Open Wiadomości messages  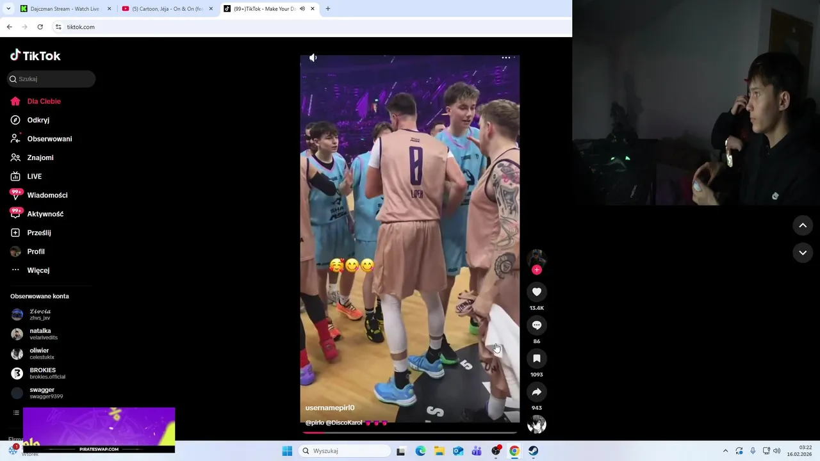click(39, 195)
